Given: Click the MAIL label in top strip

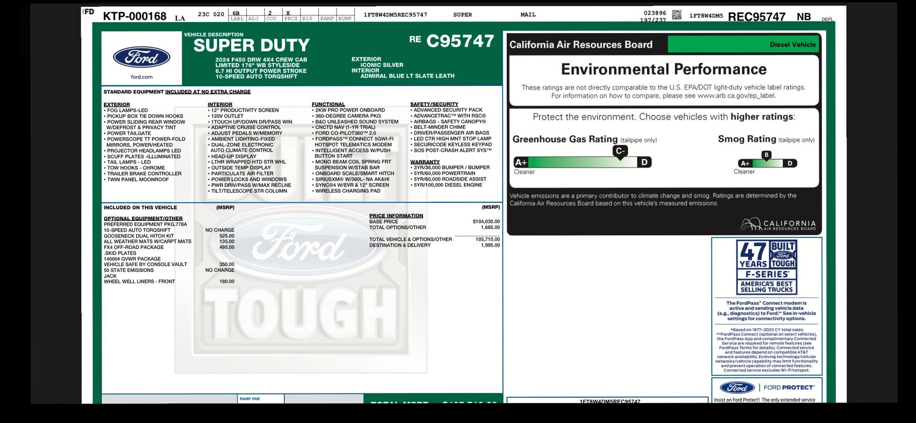Looking at the screenshot, I should [528, 15].
